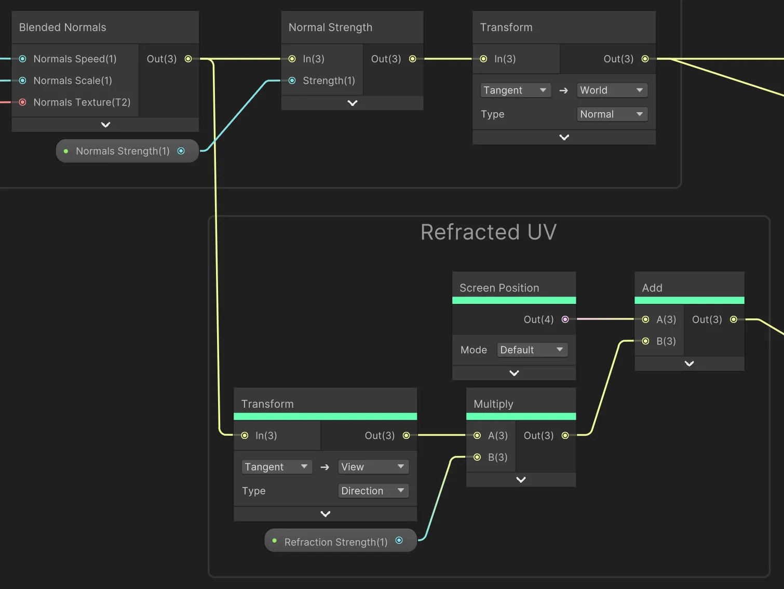
Task: Collapse the Multiply node preview
Action: pos(521,479)
